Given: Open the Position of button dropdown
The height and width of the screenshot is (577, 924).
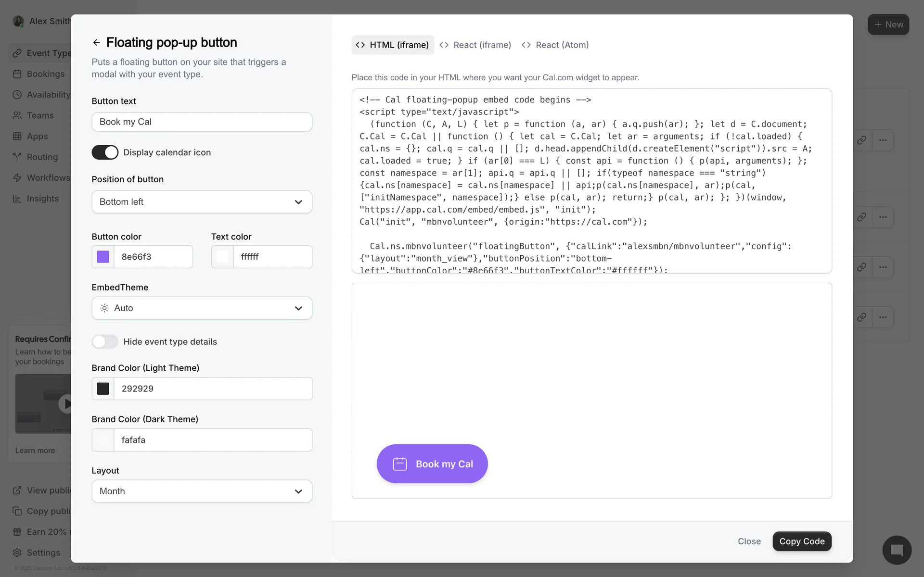Looking at the screenshot, I should 202,202.
